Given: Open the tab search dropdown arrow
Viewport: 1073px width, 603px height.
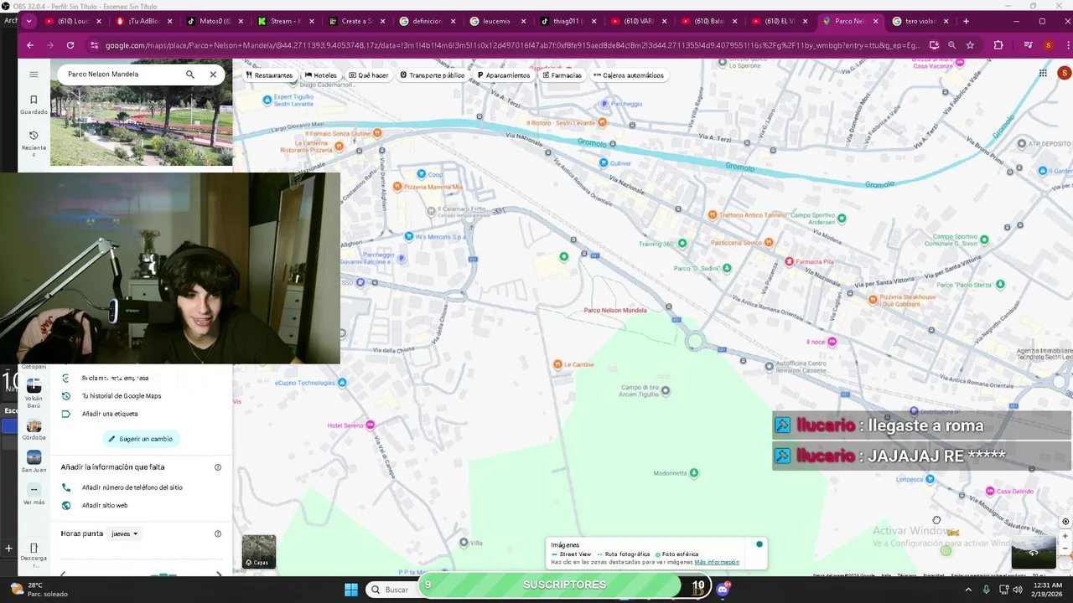Looking at the screenshot, I should click(x=30, y=21).
